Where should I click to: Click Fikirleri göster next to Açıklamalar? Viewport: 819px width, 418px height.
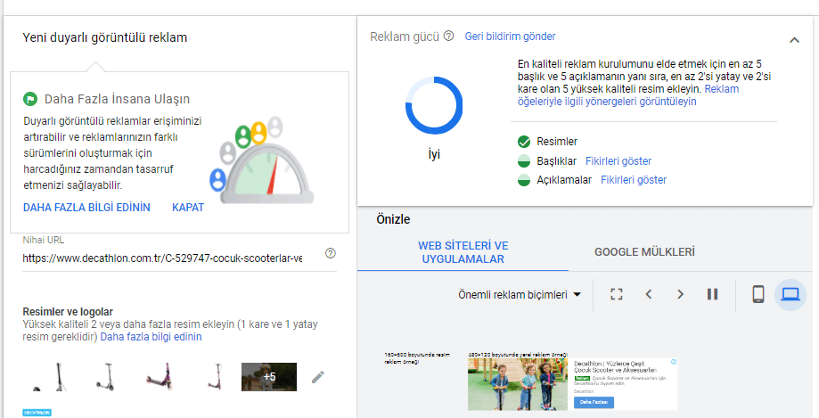pos(634,180)
